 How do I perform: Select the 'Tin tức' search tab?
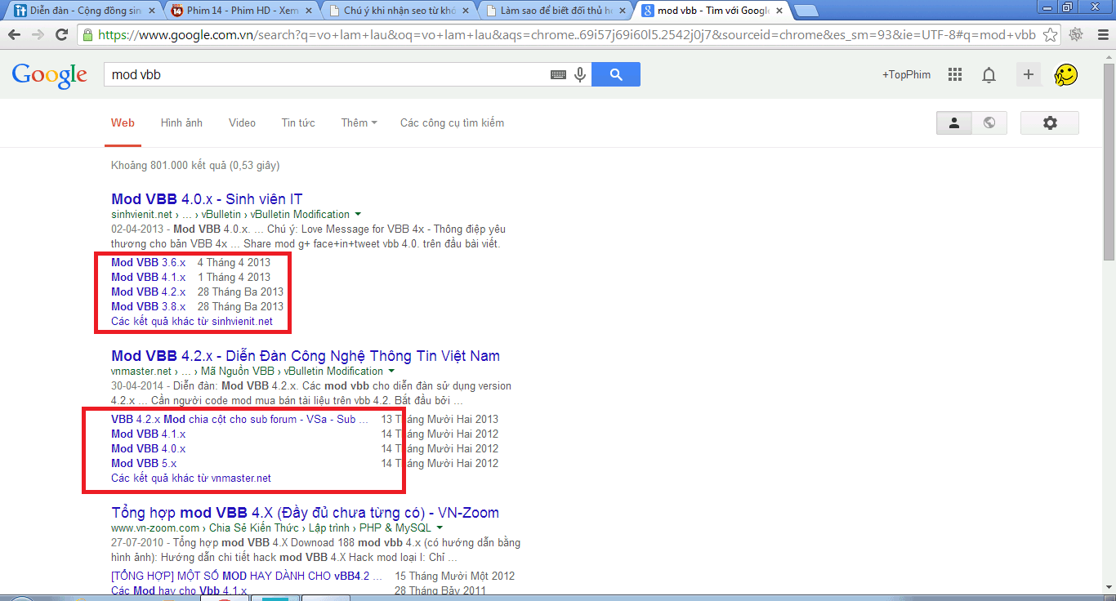click(298, 122)
